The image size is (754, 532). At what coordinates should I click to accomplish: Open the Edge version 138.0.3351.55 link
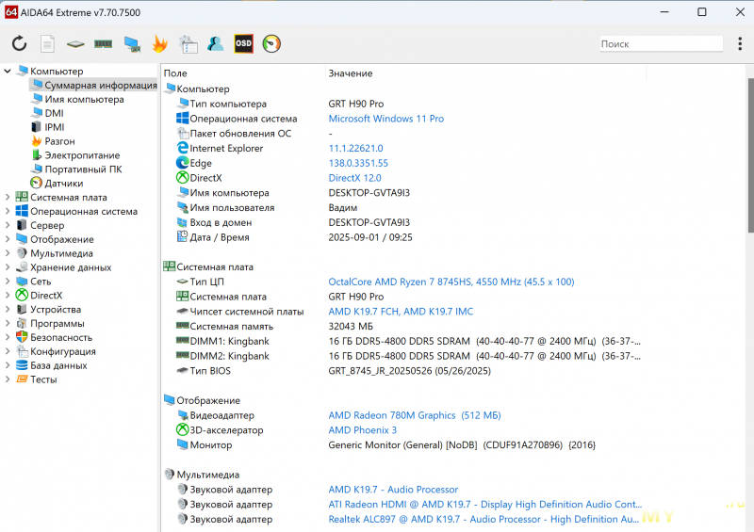click(358, 163)
